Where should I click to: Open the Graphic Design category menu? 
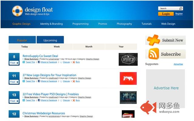click(22, 24)
